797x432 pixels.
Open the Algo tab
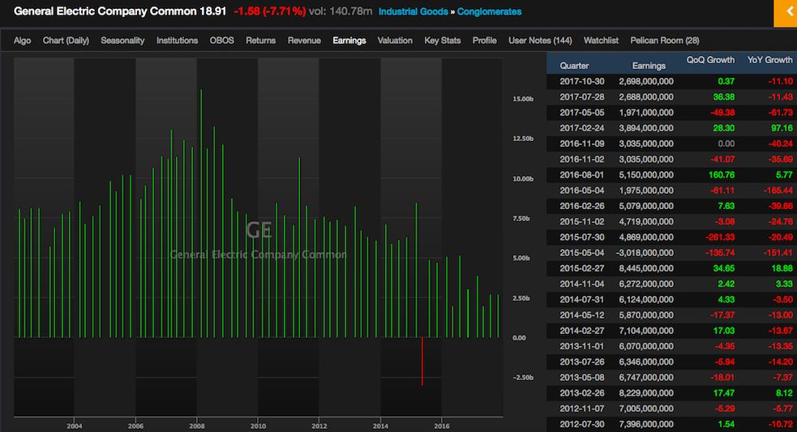click(23, 41)
